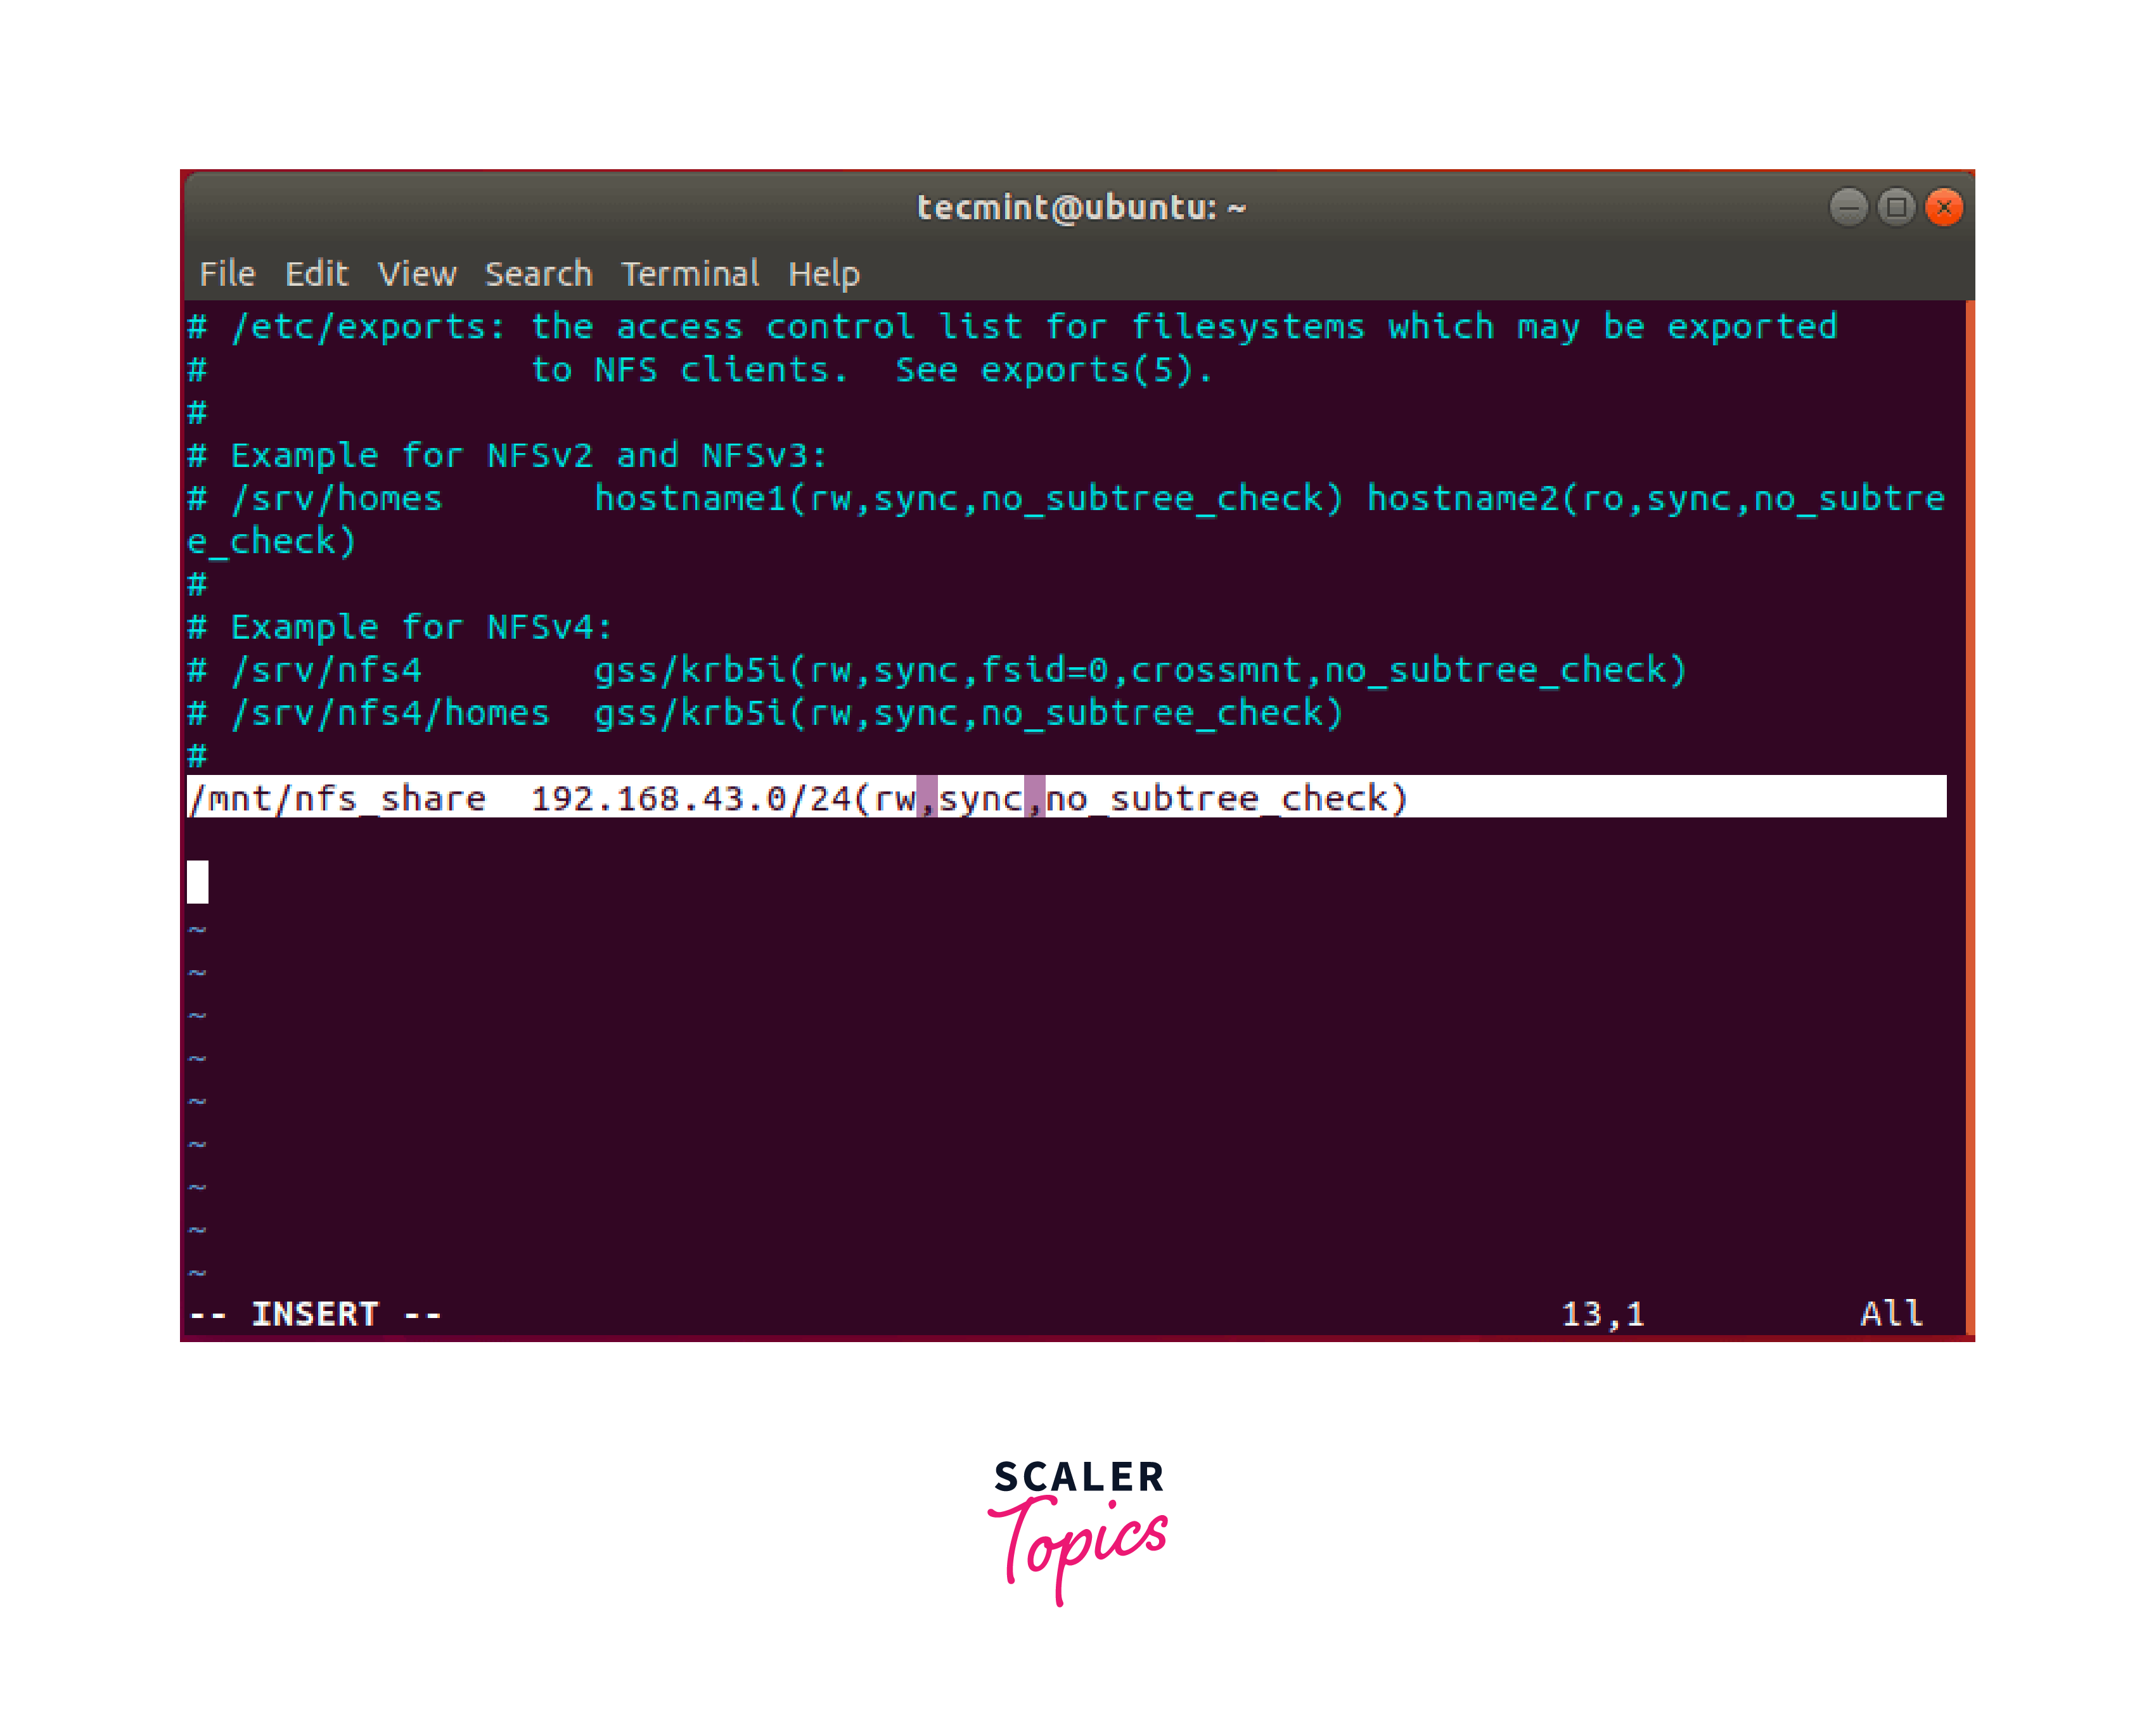Click the highlighted /mnt/nfs_share path
Image resolution: width=2156 pixels, height=1728 pixels.
coord(337,798)
